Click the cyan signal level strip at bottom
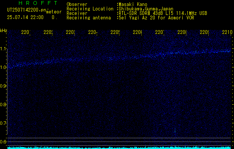 (119, 148)
